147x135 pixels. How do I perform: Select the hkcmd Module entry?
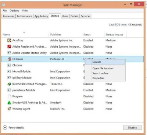point(21,72)
